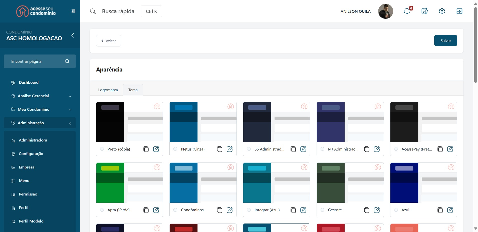Screen dimensions: 478x232
Task: Select the Netus (Cinza) theme radio
Action: pyautogui.click(x=175, y=149)
